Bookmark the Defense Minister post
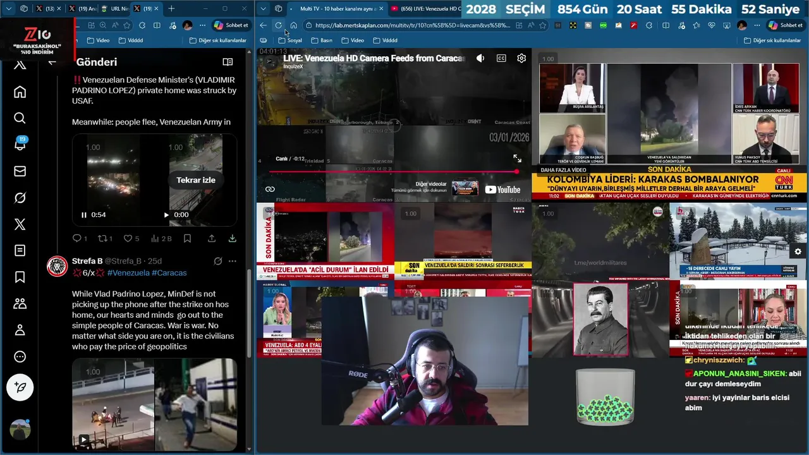Viewport: 809px width, 455px height. (187, 238)
